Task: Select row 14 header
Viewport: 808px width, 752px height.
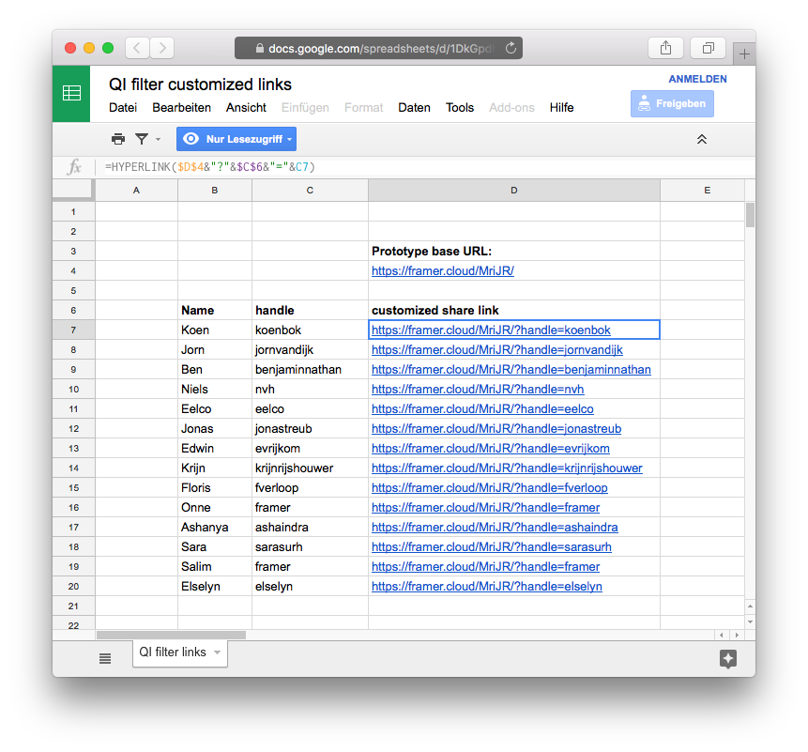Action: (x=73, y=468)
